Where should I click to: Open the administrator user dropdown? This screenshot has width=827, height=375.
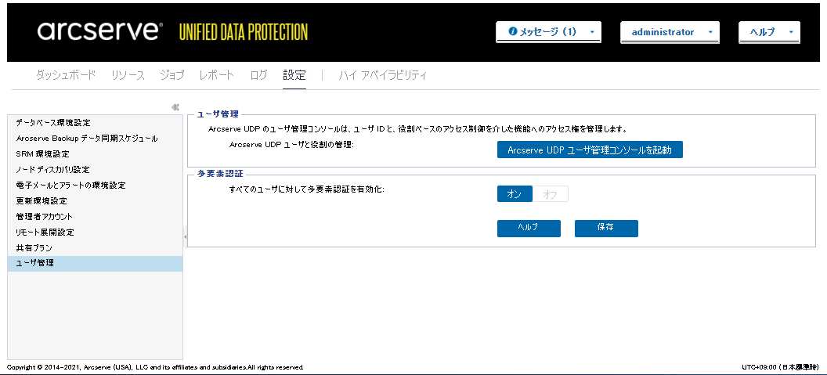[670, 32]
